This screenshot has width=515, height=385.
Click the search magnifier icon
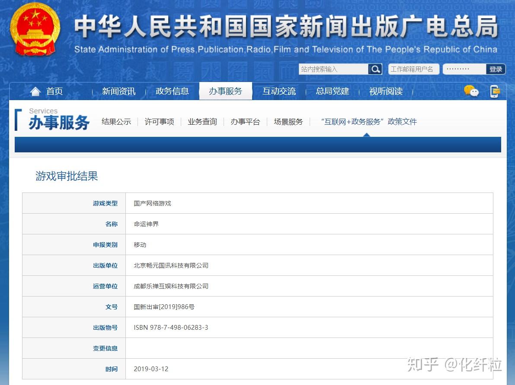[375, 69]
